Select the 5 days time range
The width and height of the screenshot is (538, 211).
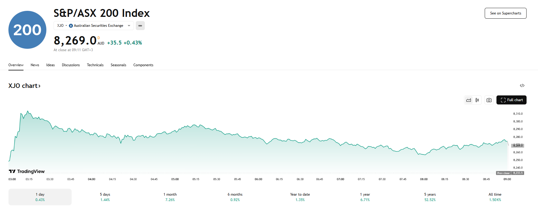[x=105, y=197]
